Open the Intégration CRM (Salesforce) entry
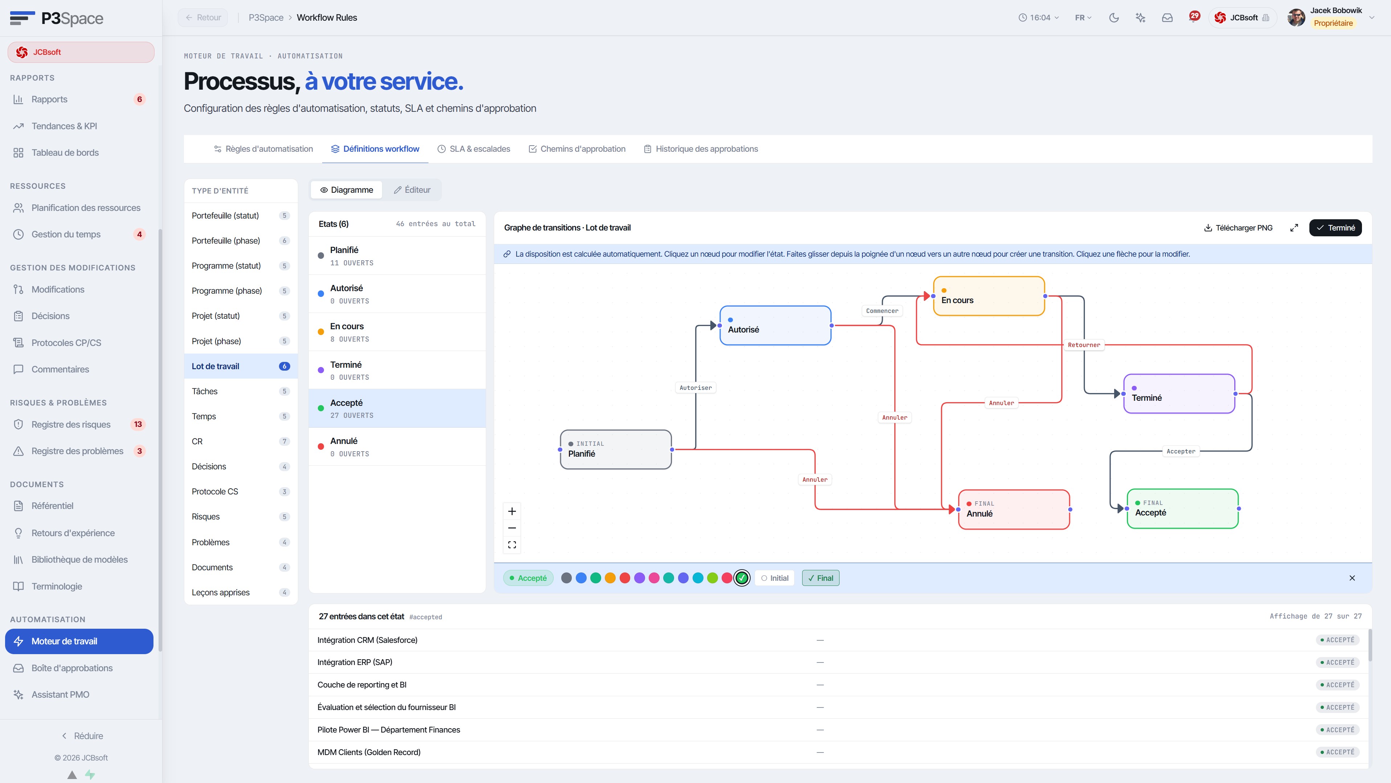1391x783 pixels. point(838,640)
